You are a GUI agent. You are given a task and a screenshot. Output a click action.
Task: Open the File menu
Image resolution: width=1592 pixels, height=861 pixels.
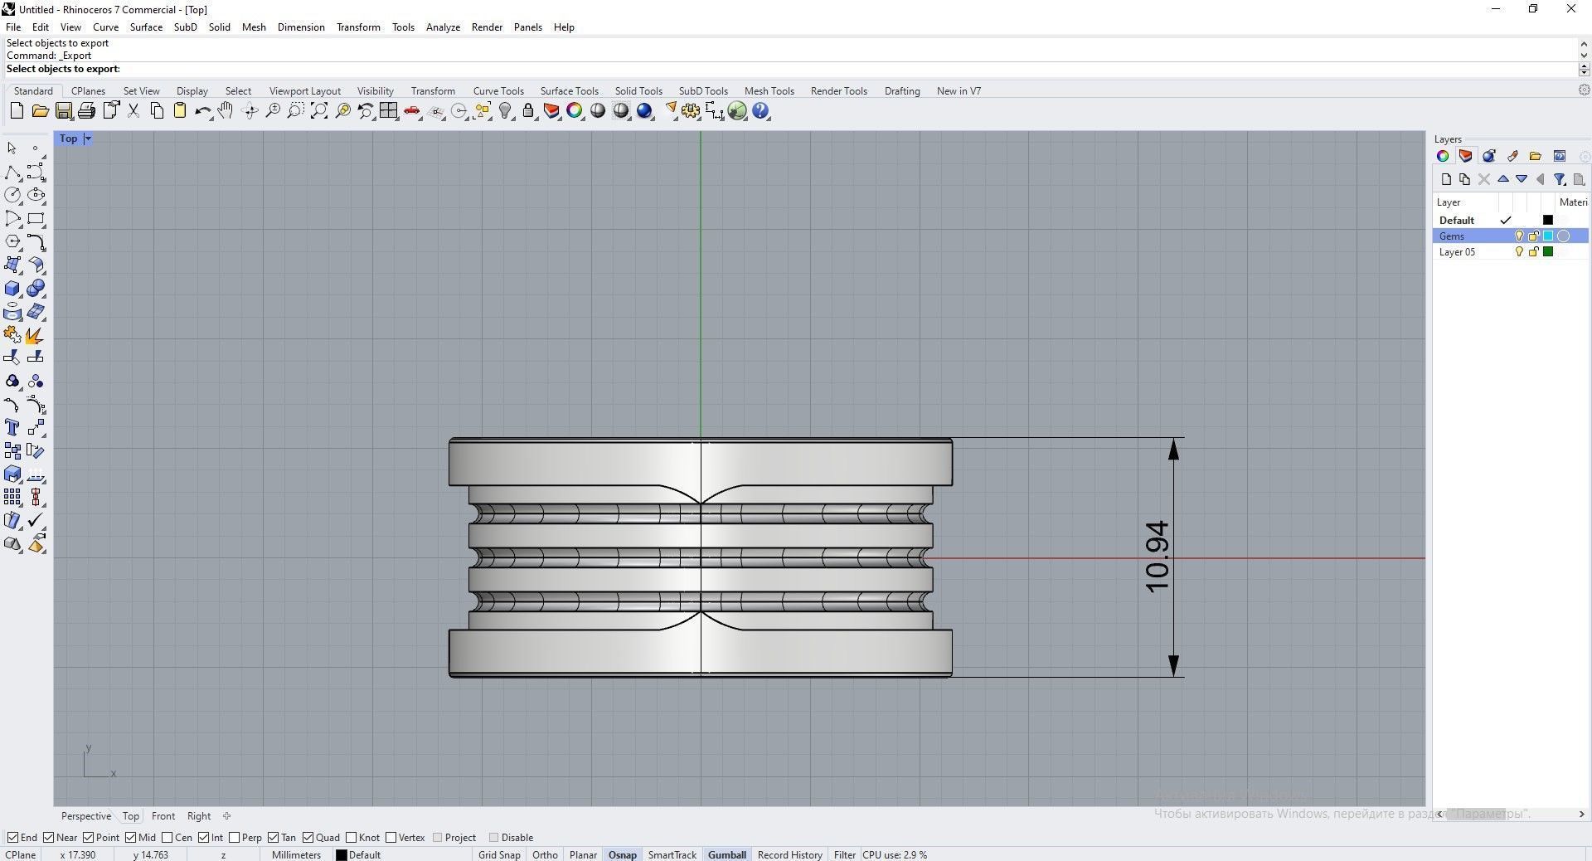click(13, 27)
